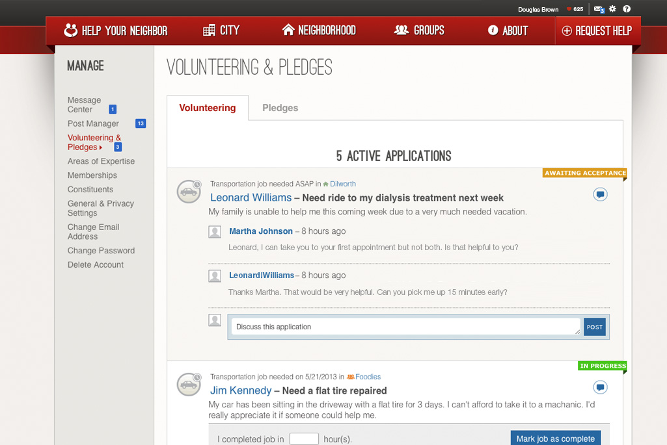Open Post Manager in sidebar

pos(93,123)
